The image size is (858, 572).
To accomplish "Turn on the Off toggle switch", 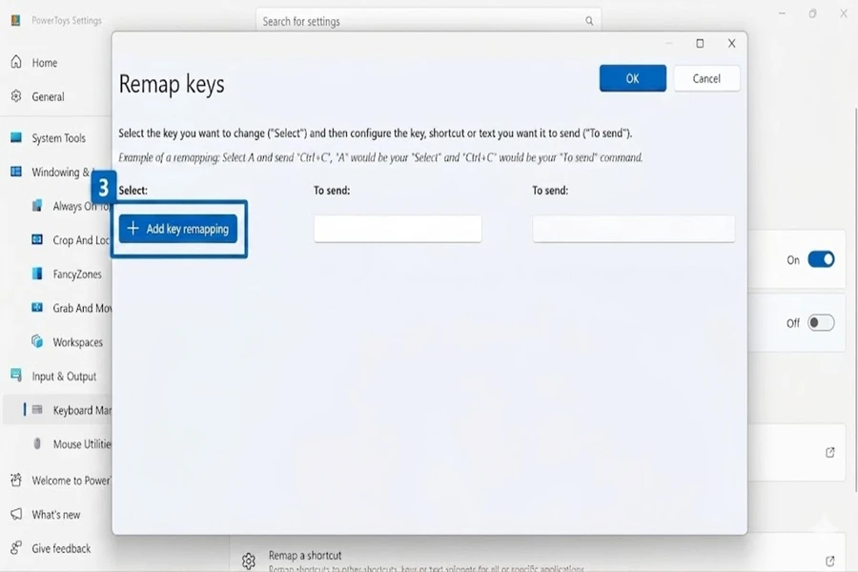I will tap(821, 322).
